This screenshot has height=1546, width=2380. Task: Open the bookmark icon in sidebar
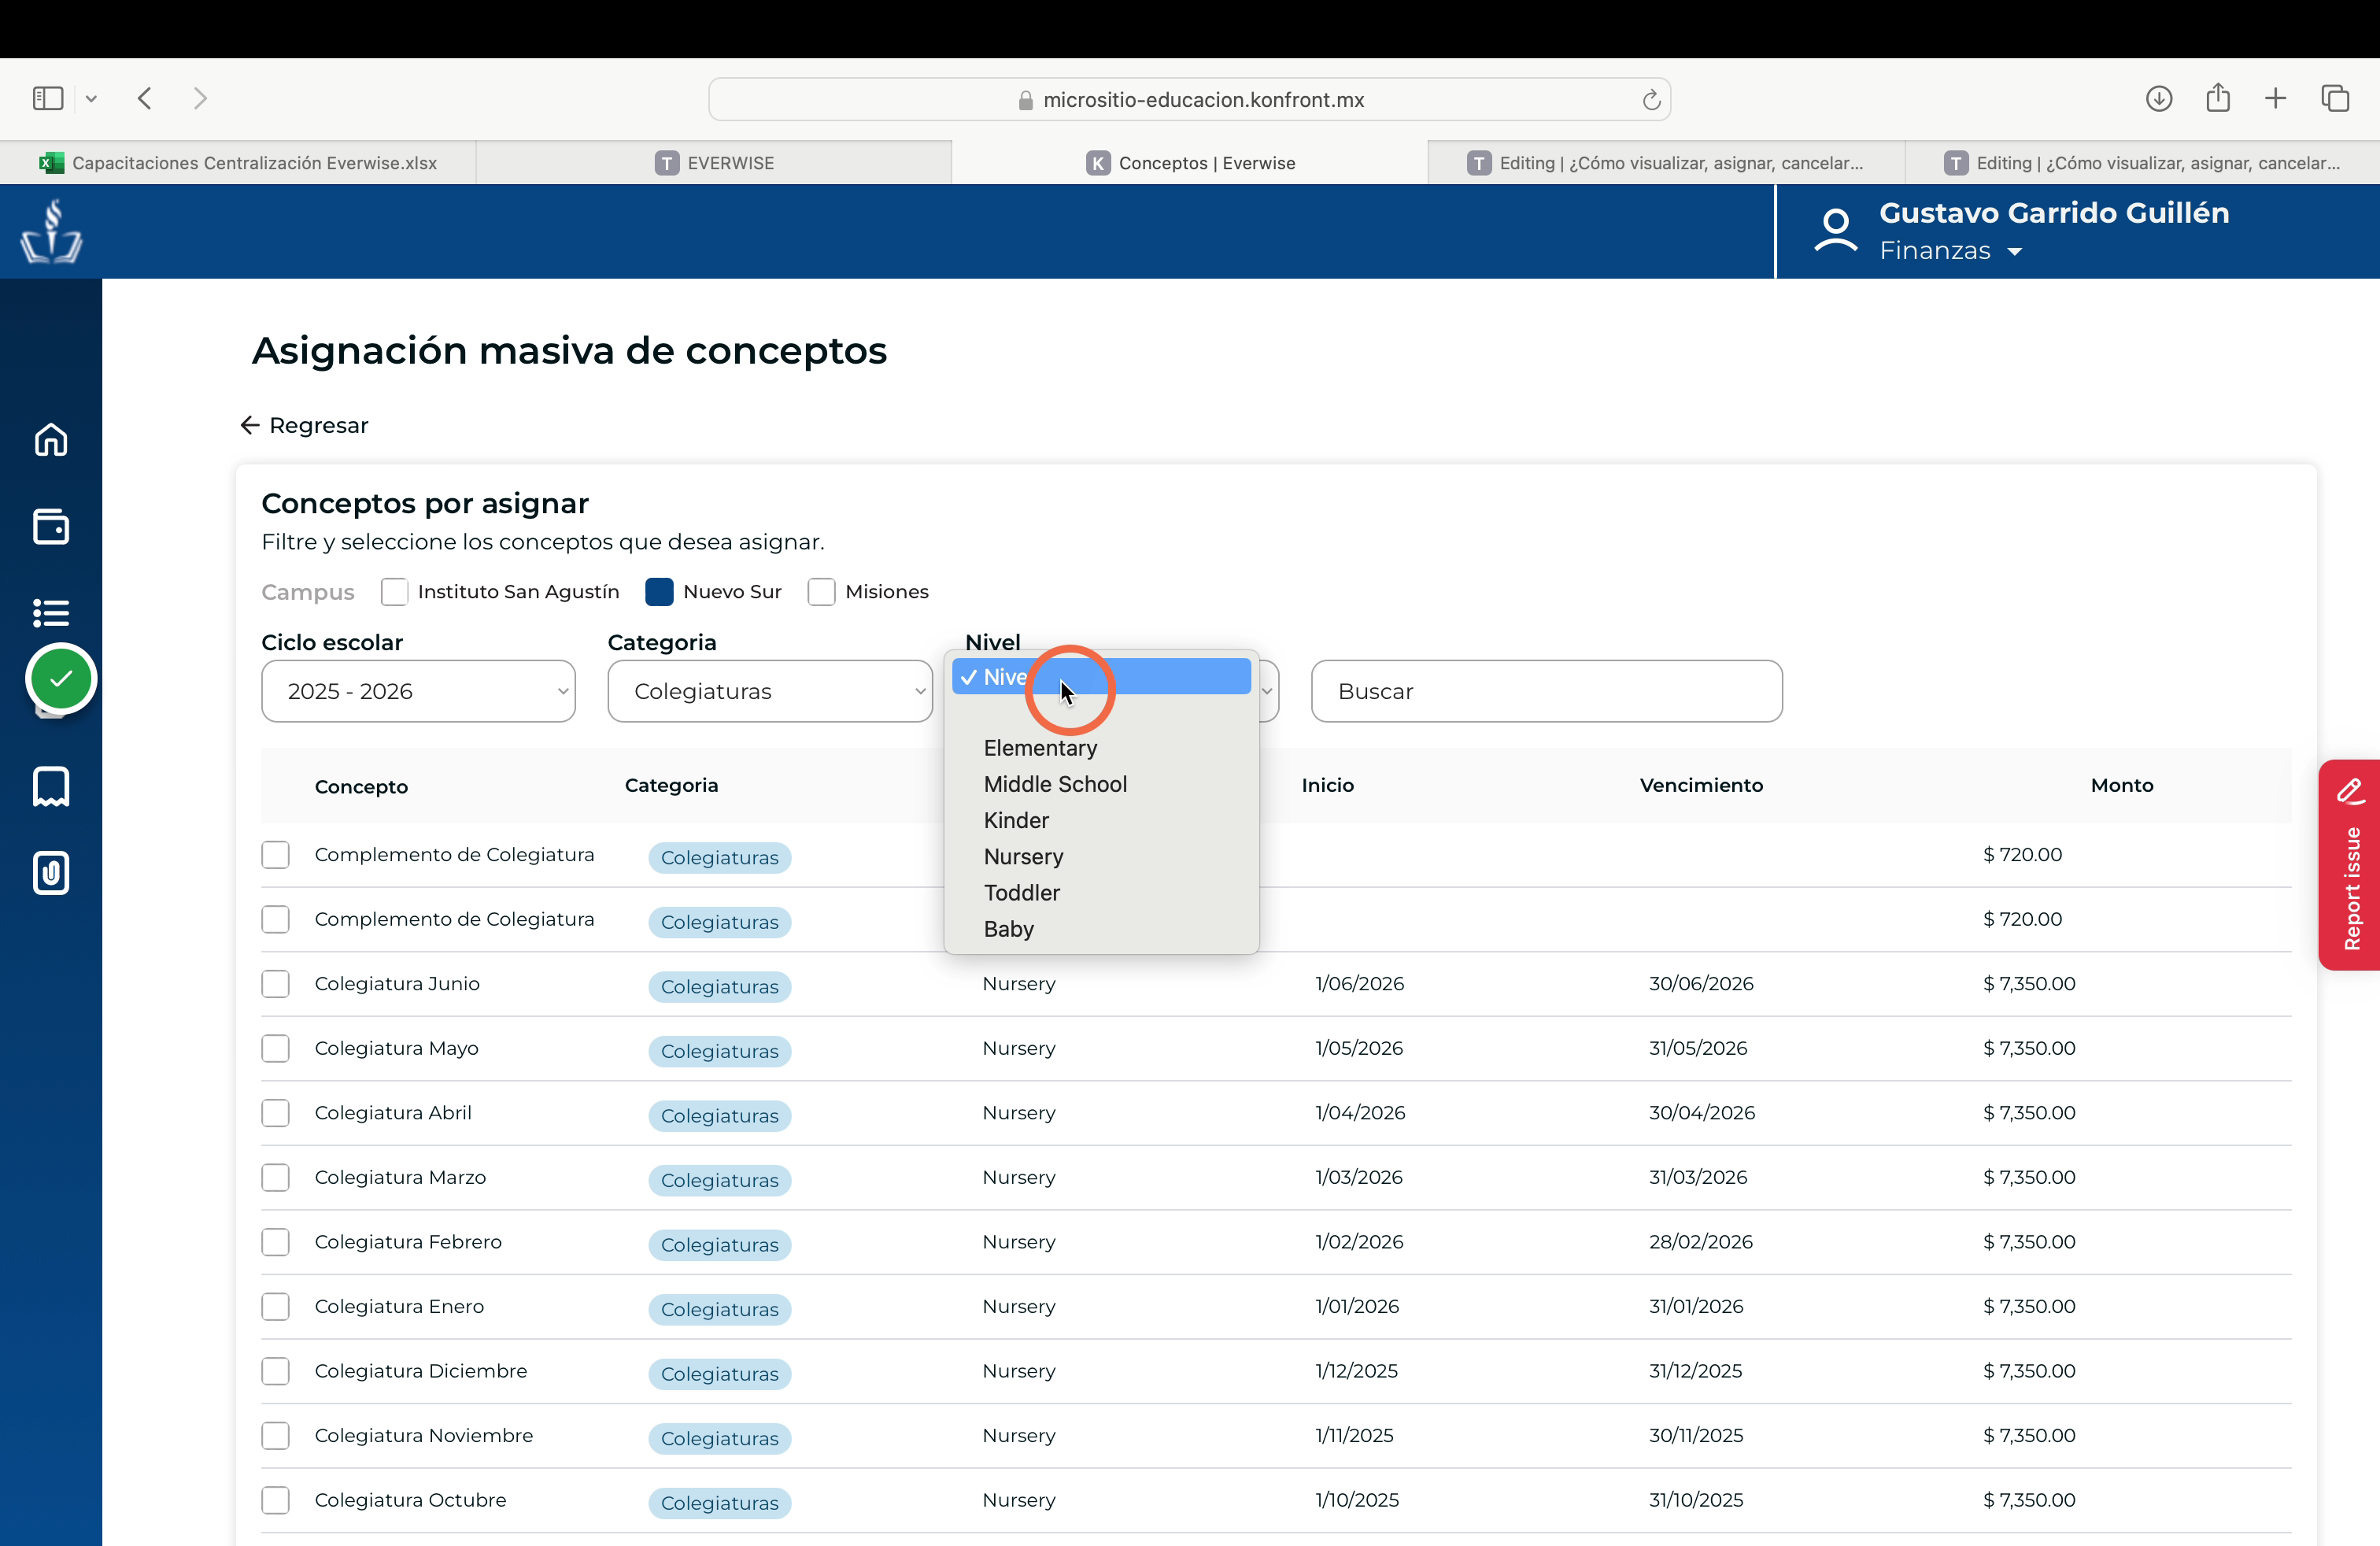(x=51, y=786)
